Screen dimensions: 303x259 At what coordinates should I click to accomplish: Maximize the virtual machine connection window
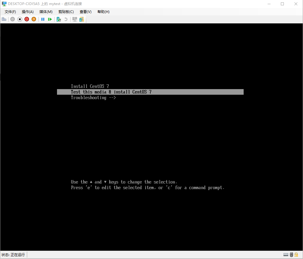pos(282,4)
